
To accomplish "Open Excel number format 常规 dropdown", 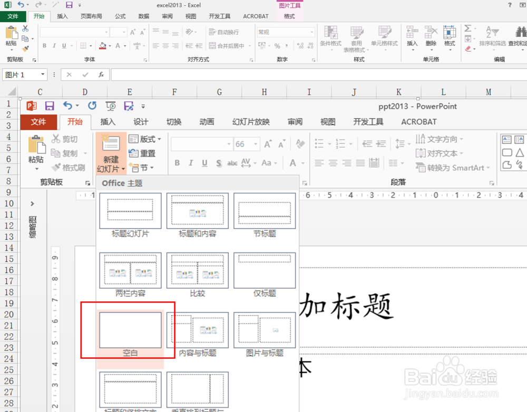I will (312, 32).
